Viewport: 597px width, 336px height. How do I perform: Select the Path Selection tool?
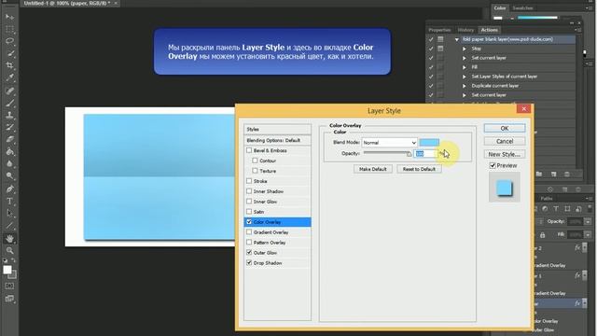pos(9,214)
